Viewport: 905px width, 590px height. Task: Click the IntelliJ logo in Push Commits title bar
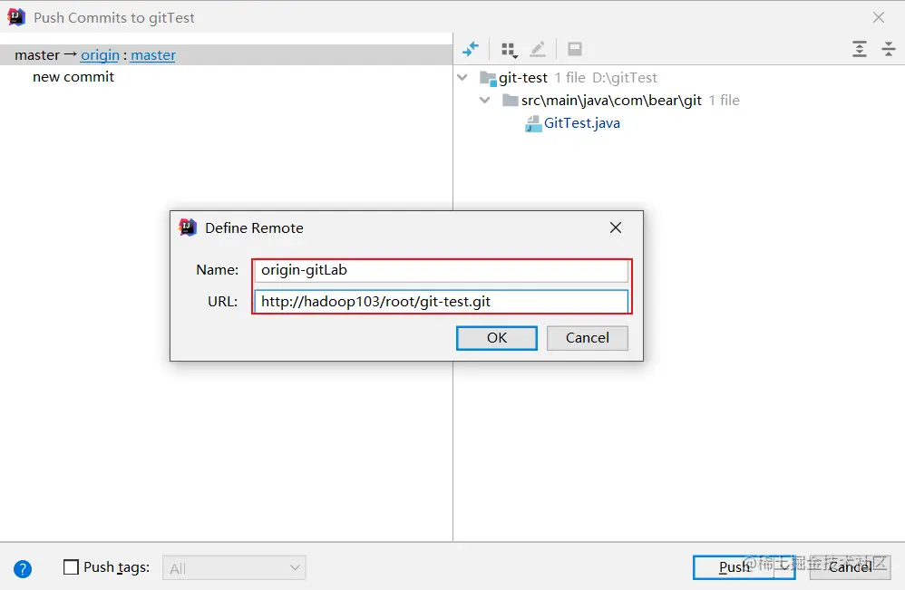pyautogui.click(x=16, y=17)
